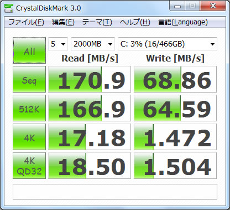Start the Seq benchmark test

coord(29,79)
